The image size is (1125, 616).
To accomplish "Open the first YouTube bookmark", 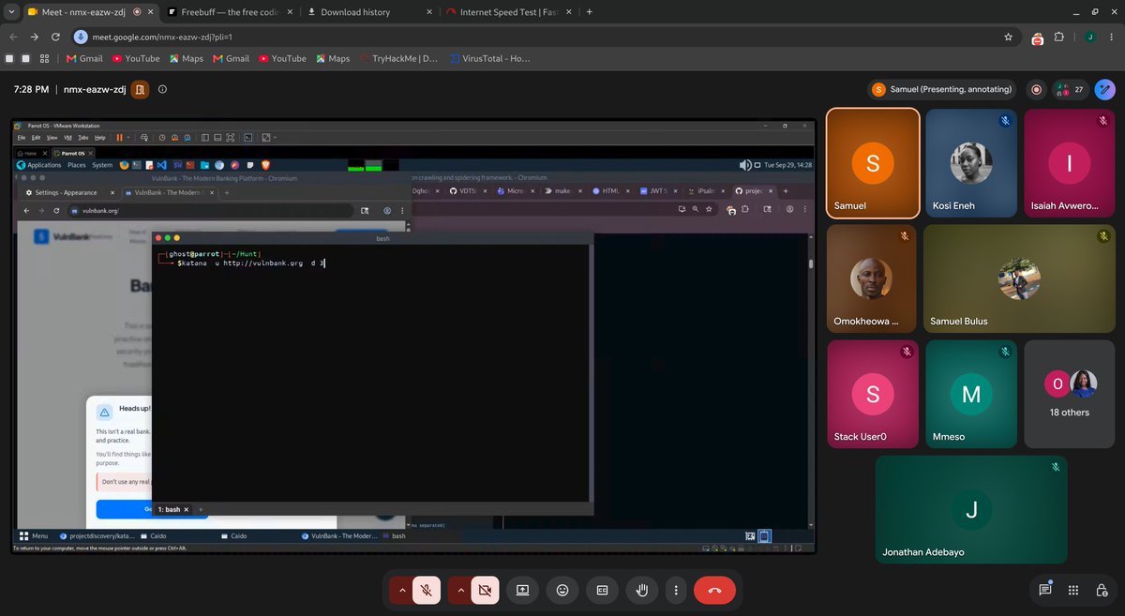I will point(135,58).
